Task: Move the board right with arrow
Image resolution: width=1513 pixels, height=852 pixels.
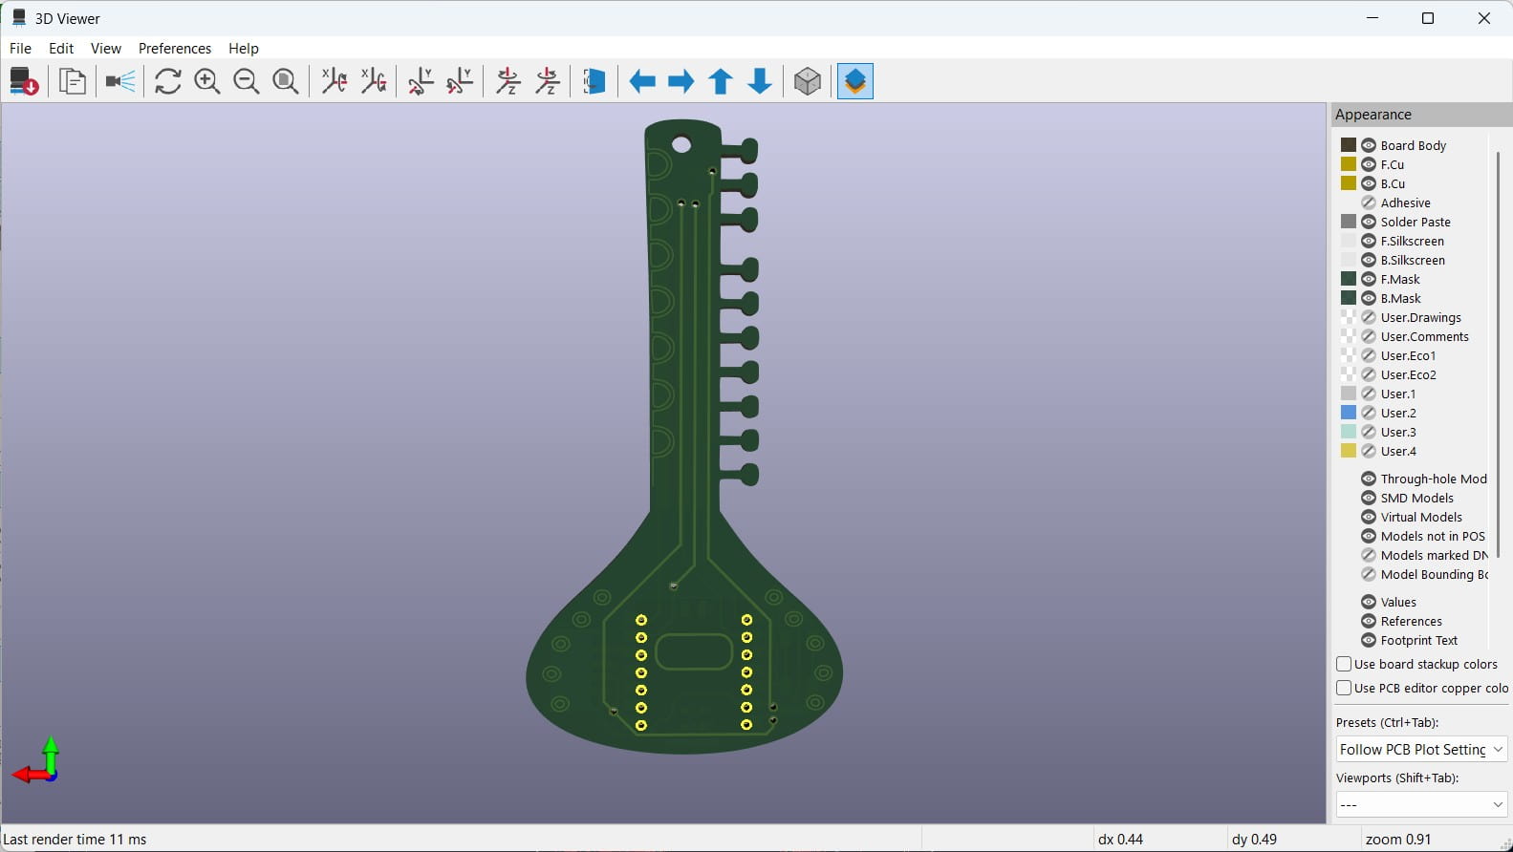Action: click(681, 81)
